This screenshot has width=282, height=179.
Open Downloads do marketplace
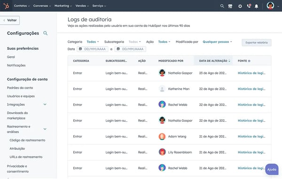pos(17,116)
